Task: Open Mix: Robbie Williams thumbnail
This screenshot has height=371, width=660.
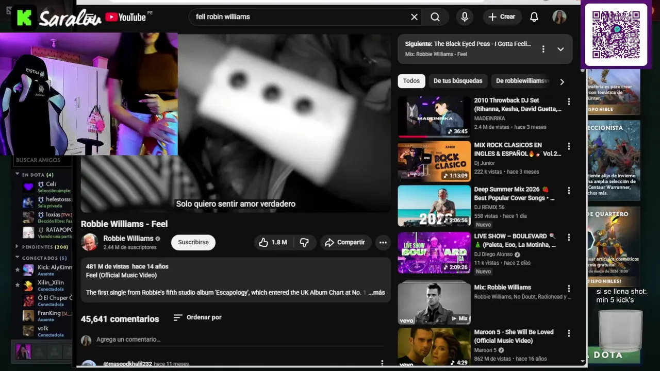Action: [434, 302]
